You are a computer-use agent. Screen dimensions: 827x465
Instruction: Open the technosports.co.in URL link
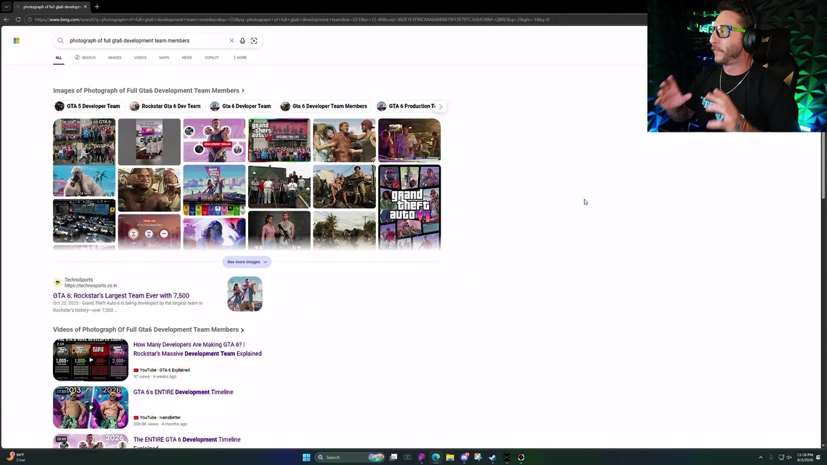coord(90,285)
